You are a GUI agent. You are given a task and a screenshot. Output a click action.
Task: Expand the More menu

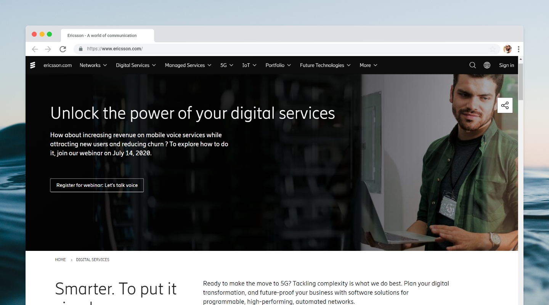368,65
